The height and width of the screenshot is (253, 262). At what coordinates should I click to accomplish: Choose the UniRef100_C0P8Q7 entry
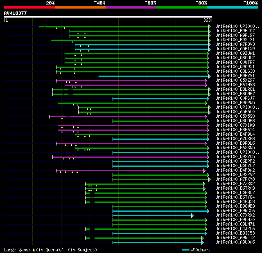(235, 193)
